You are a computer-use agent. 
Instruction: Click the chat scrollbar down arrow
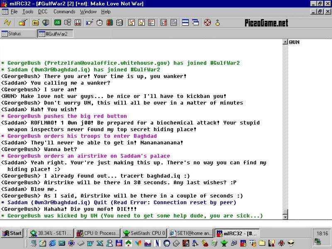(x=285, y=217)
